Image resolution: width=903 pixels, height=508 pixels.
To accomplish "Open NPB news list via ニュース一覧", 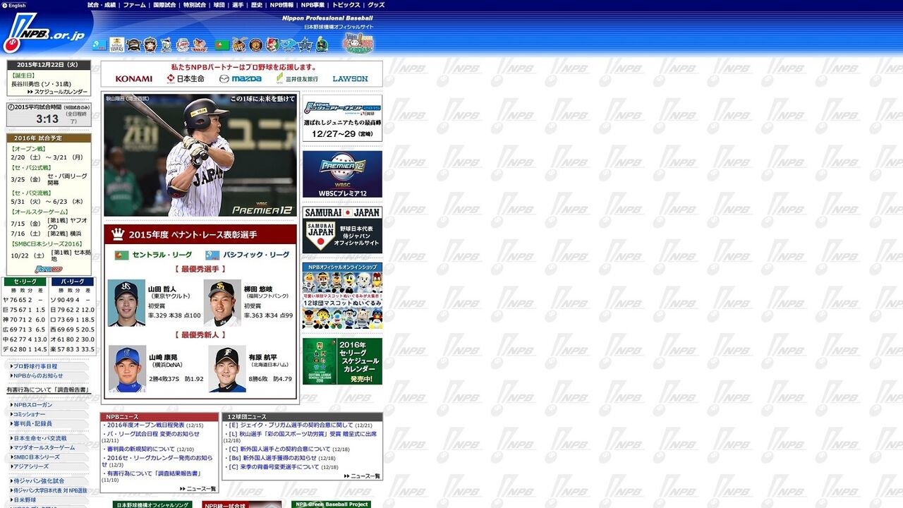I will (201, 488).
